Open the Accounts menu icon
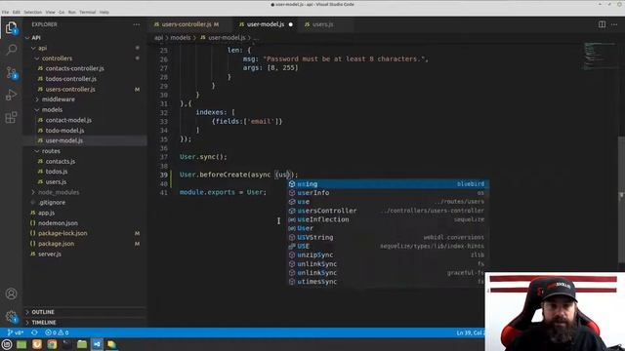Image resolution: width=625 pixels, height=351 pixels. click(11, 293)
